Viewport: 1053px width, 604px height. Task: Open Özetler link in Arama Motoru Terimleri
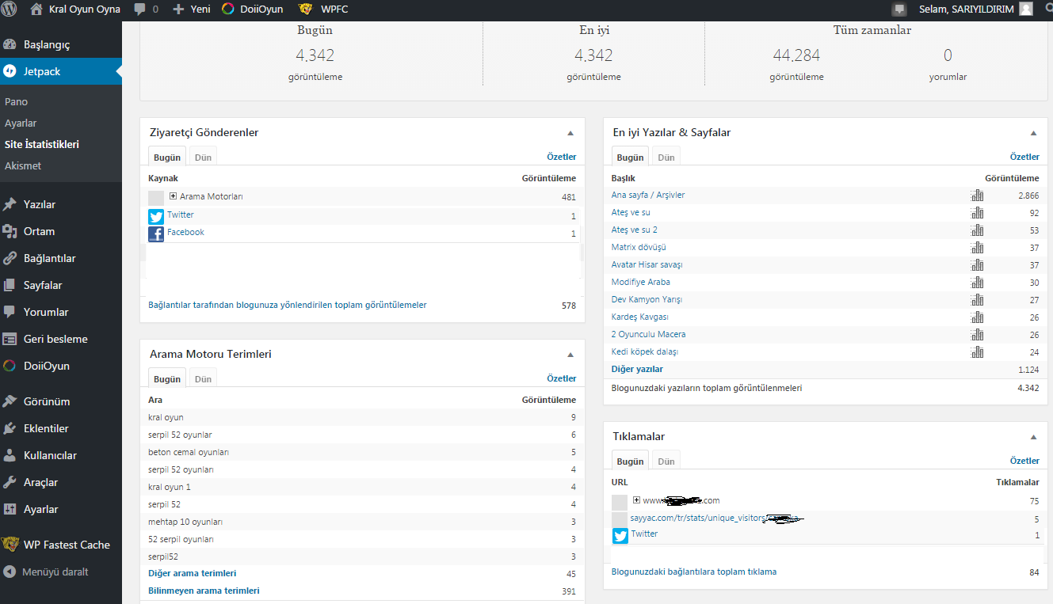pyautogui.click(x=561, y=378)
